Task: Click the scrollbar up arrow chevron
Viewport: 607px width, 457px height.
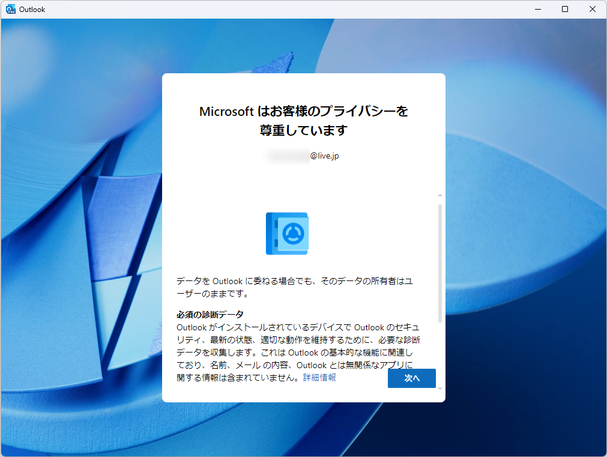Action: click(439, 195)
